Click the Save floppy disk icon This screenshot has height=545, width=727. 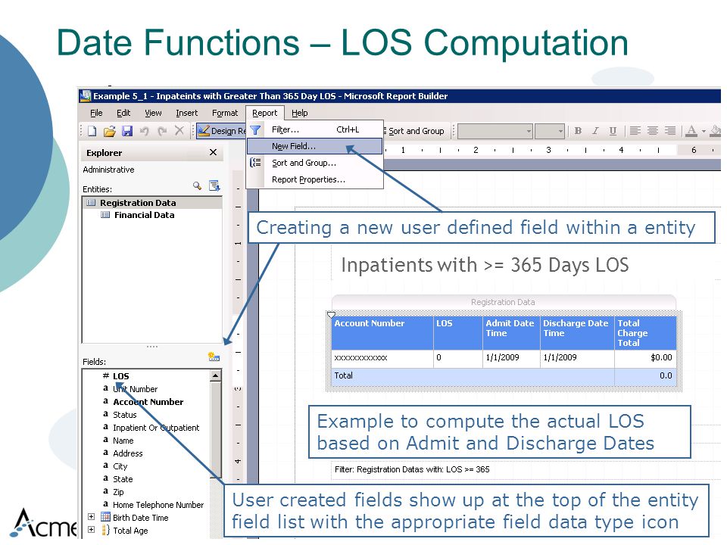coord(127,131)
